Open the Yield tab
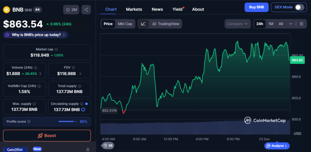The image size is (311, 152). click(x=177, y=9)
